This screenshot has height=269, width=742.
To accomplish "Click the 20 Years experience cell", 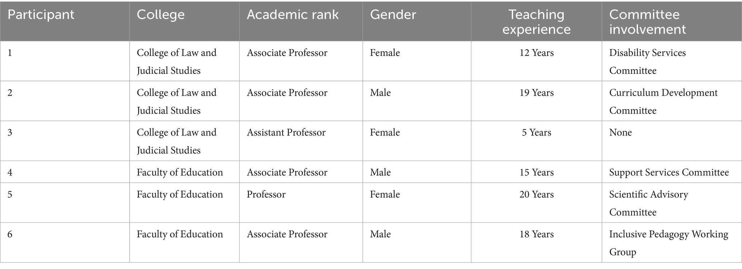I will click(536, 194).
